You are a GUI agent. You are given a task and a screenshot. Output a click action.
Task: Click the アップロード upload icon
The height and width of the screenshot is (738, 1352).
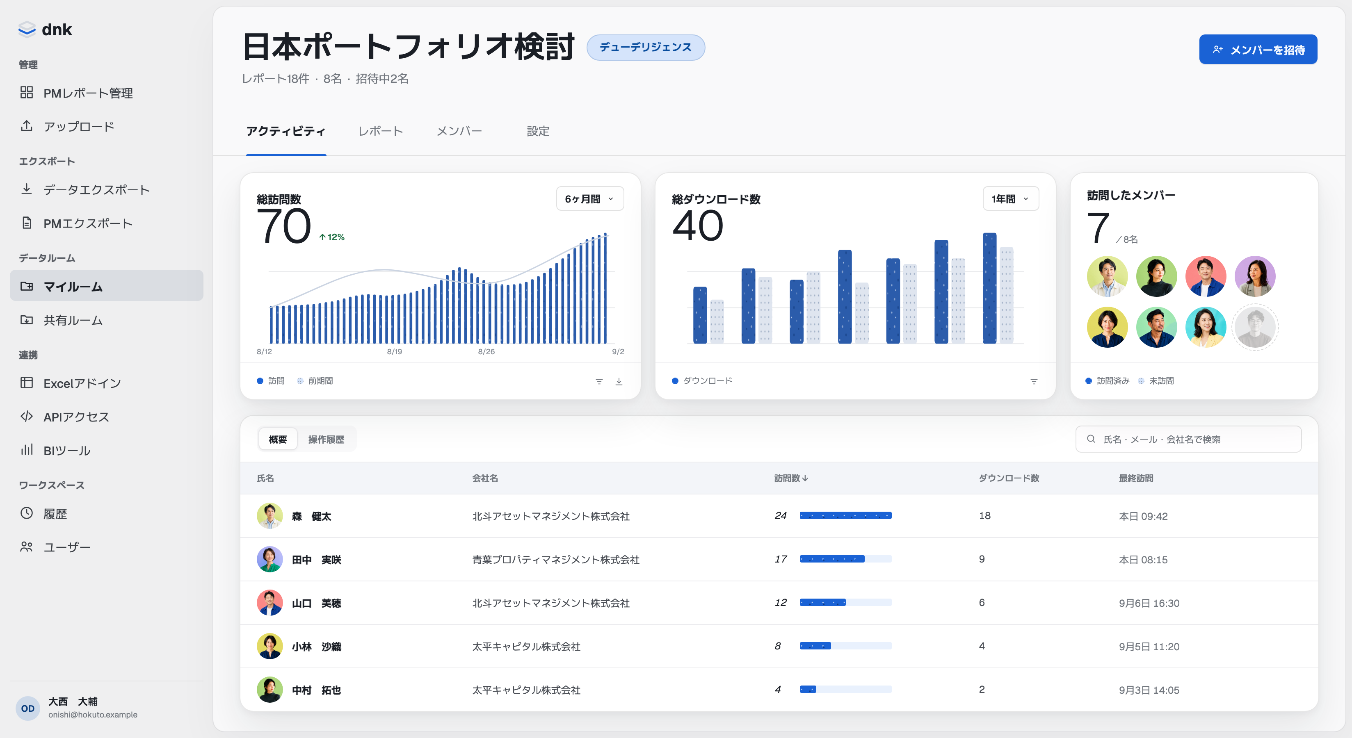tap(27, 126)
